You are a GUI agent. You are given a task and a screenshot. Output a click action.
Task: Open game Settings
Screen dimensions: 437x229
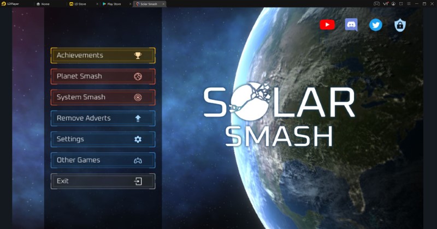pyautogui.click(x=103, y=139)
